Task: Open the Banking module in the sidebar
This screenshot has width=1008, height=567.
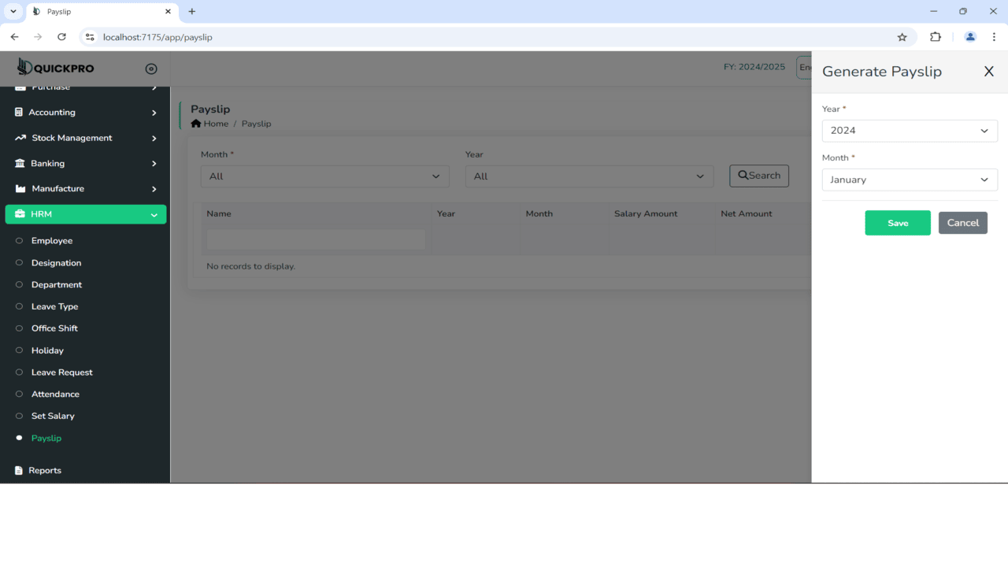Action: point(47,163)
